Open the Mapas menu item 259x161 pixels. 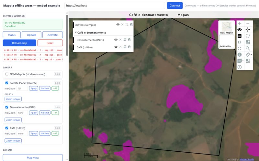pyautogui.click(x=183, y=15)
